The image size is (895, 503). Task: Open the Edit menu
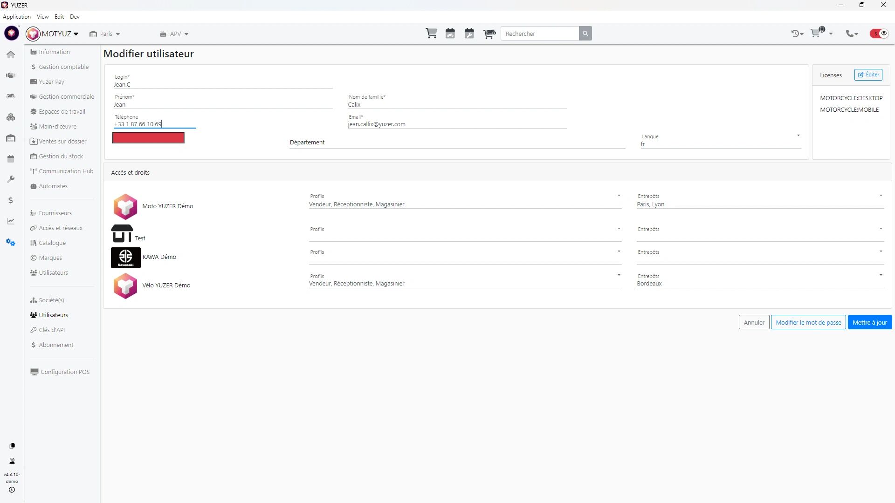(x=59, y=17)
